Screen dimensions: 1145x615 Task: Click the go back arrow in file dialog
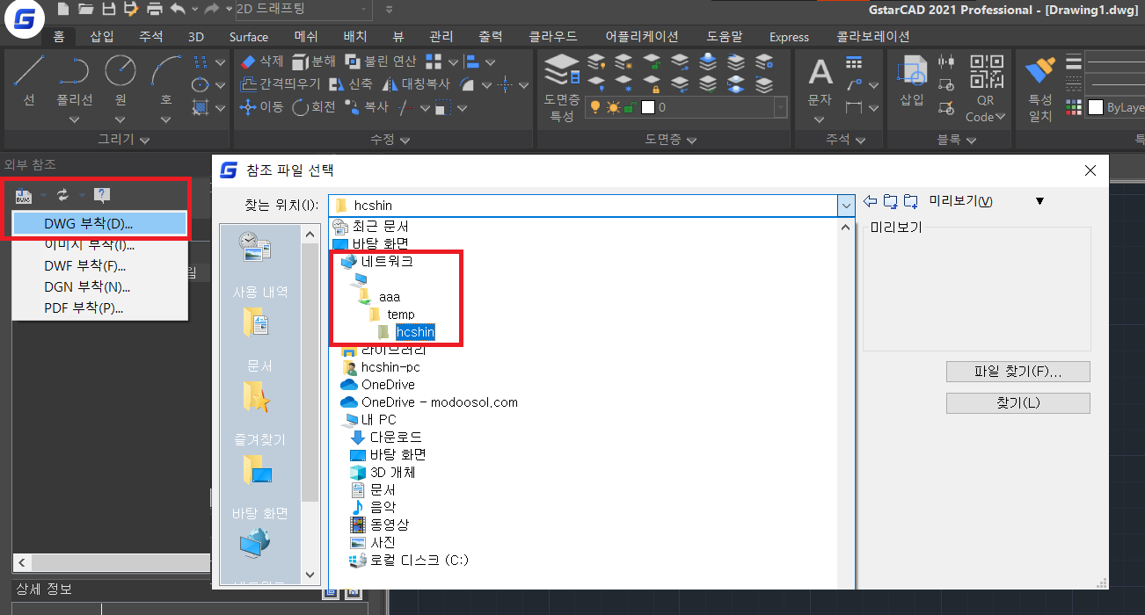[871, 202]
